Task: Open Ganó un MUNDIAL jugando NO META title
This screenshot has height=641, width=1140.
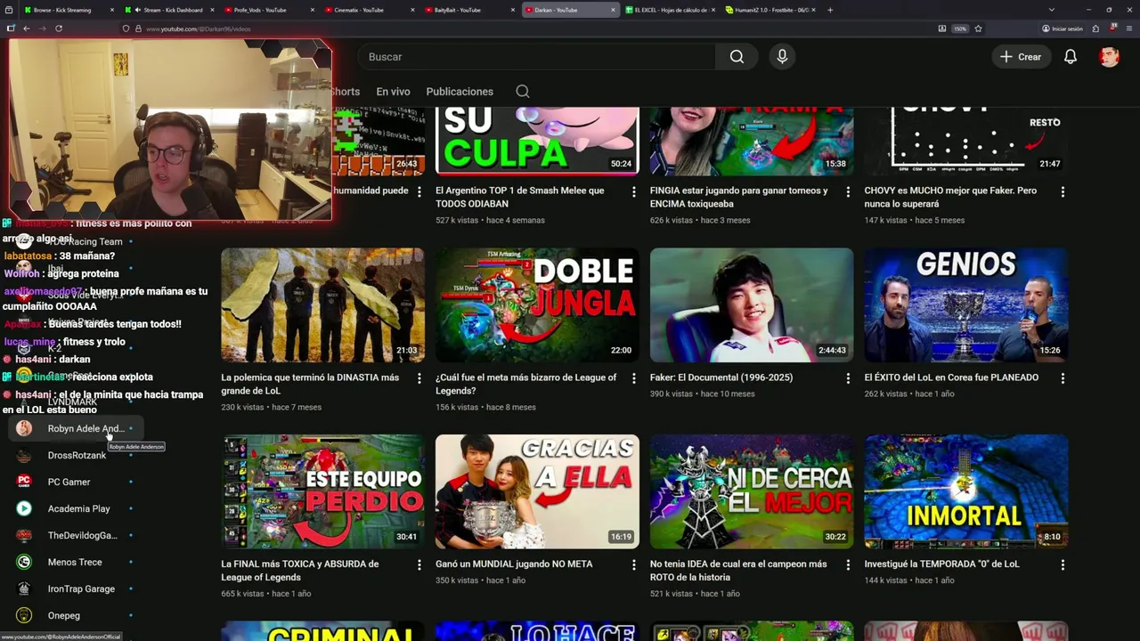Action: click(514, 564)
